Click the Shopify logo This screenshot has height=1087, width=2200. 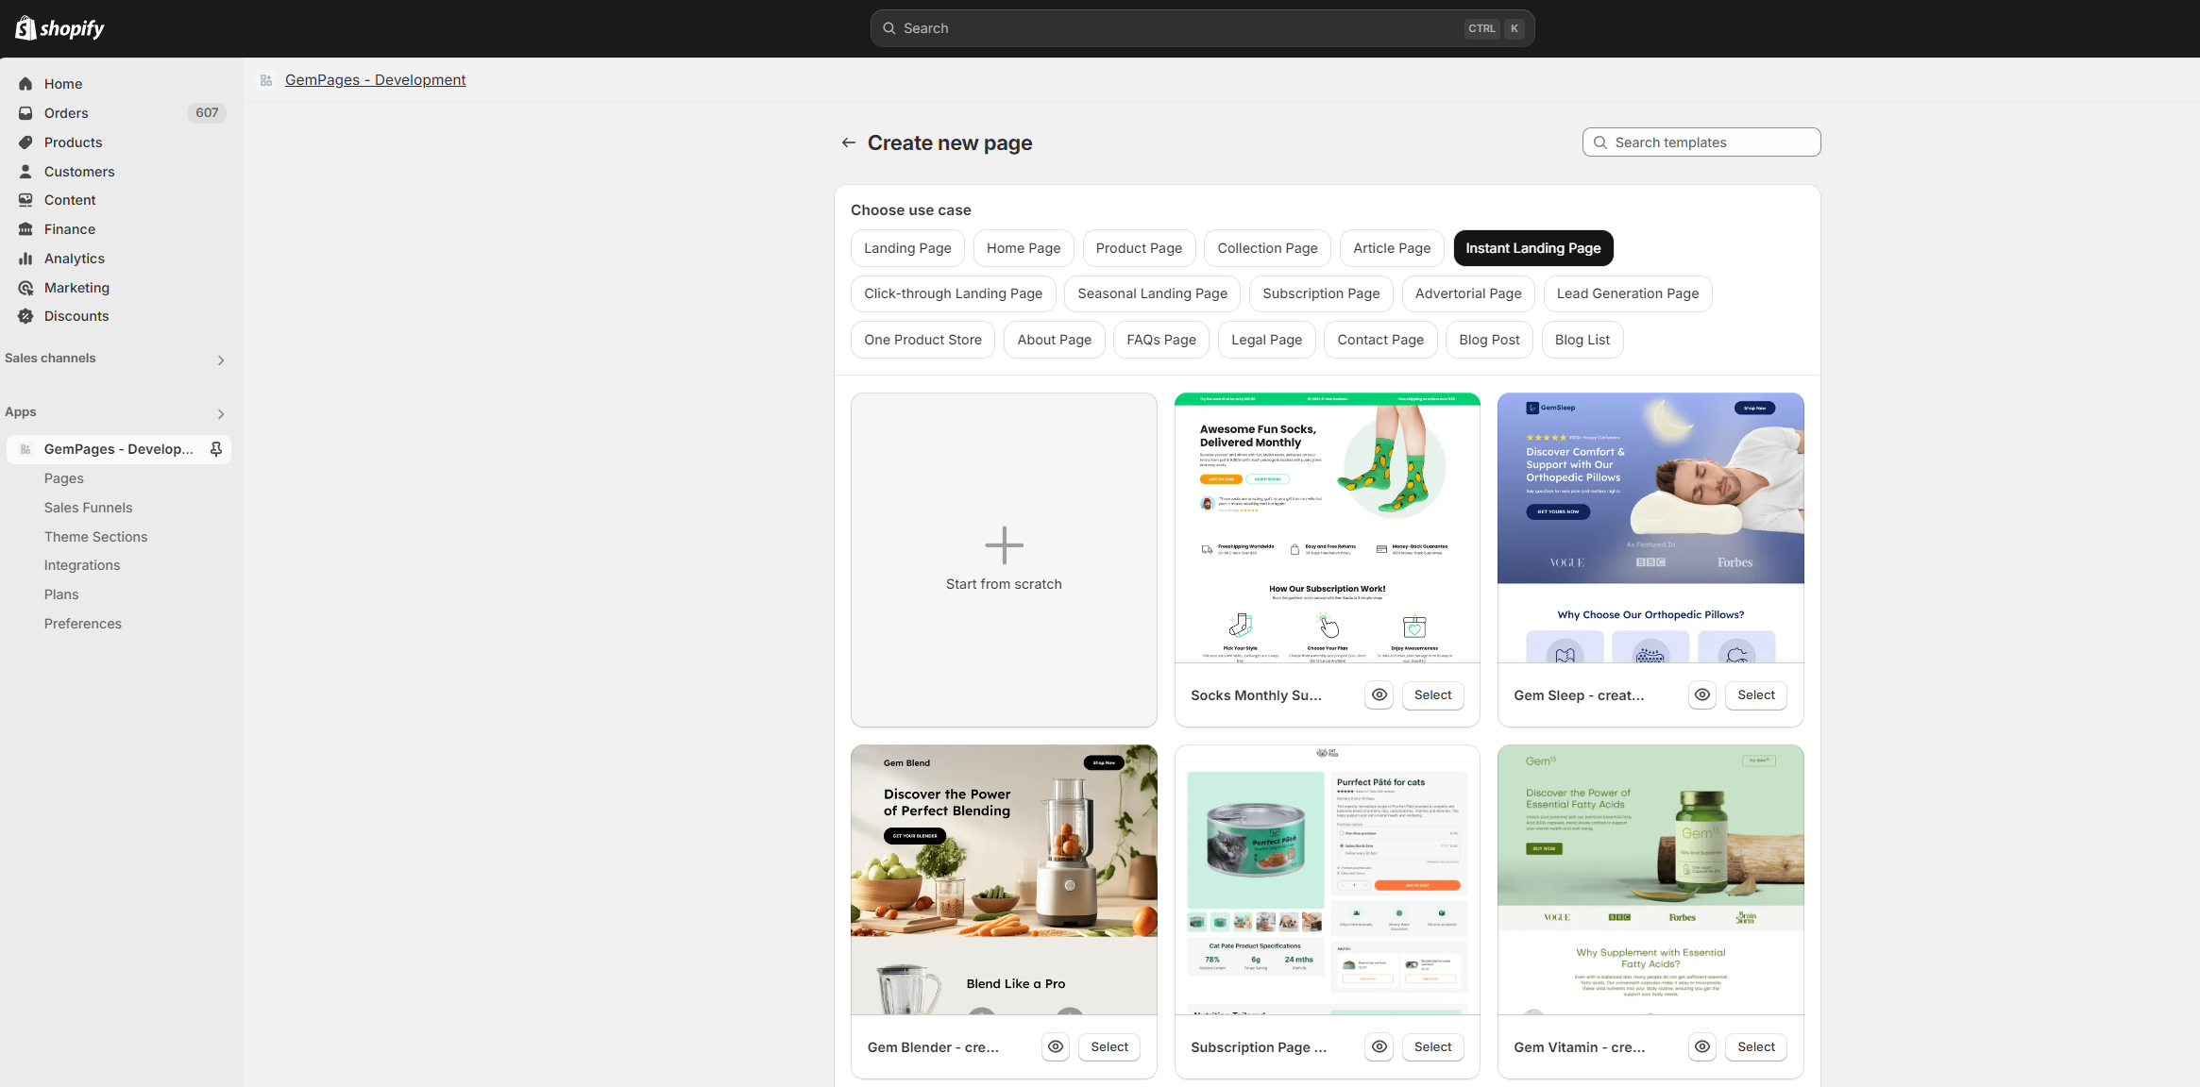pyautogui.click(x=59, y=27)
